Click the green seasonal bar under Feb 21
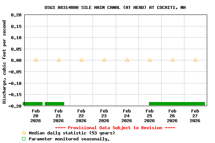Image resolution: width=215 pixels, height=143 pixels. 54,104
